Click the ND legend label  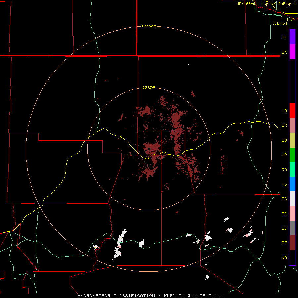(x=284, y=258)
